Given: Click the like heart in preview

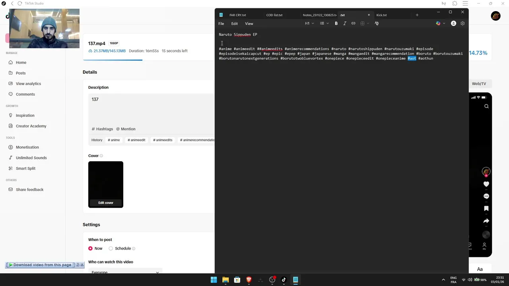Looking at the screenshot, I should [x=486, y=184].
